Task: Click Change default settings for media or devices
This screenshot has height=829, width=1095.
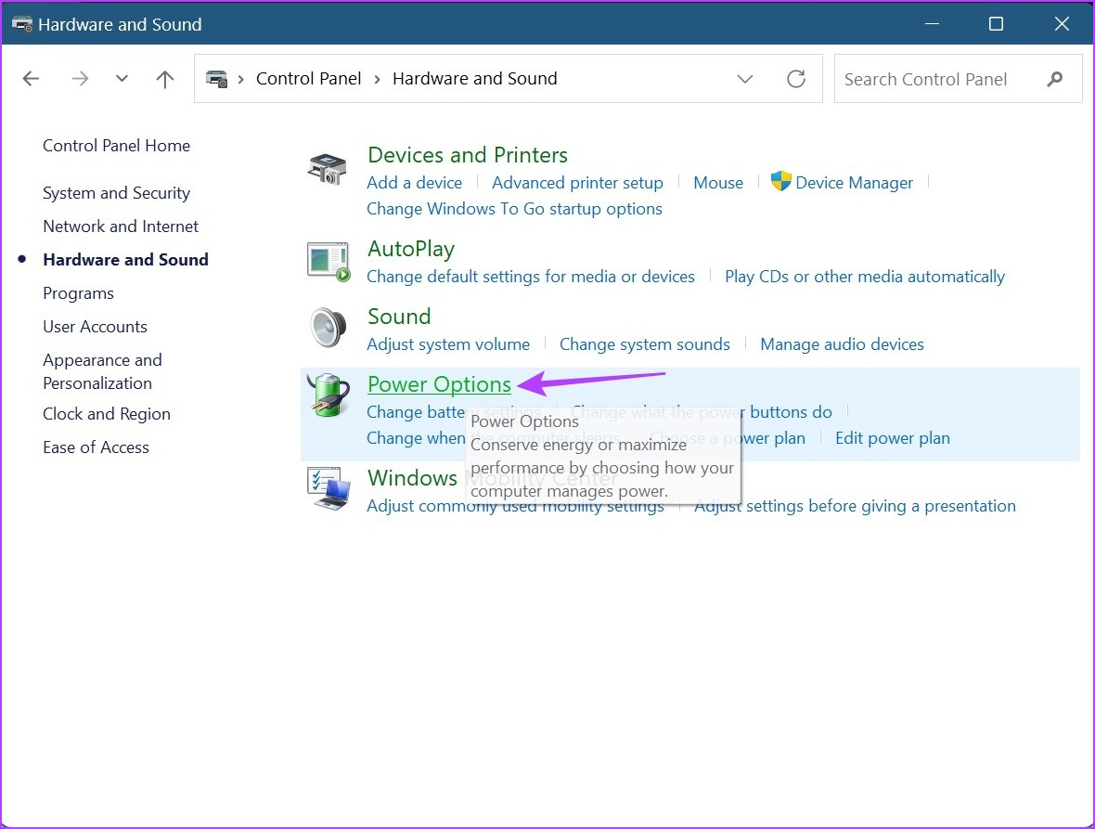Action: click(531, 277)
